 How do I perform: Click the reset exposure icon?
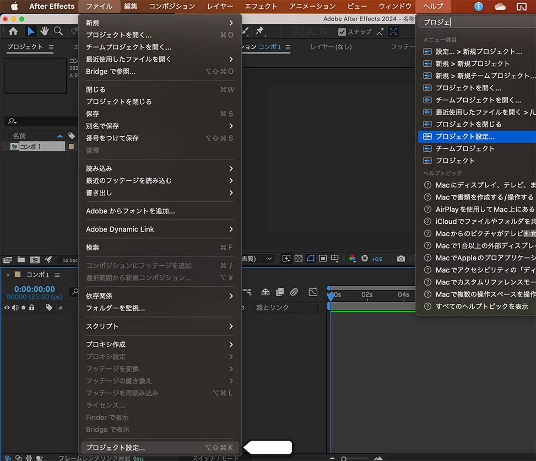(x=364, y=259)
